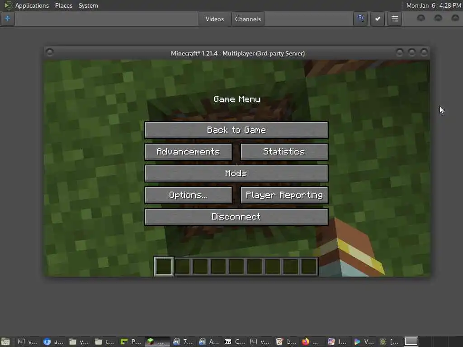Click the checkmark toolbar button

tap(378, 19)
